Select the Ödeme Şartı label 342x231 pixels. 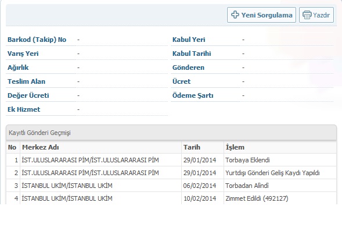[x=193, y=95]
